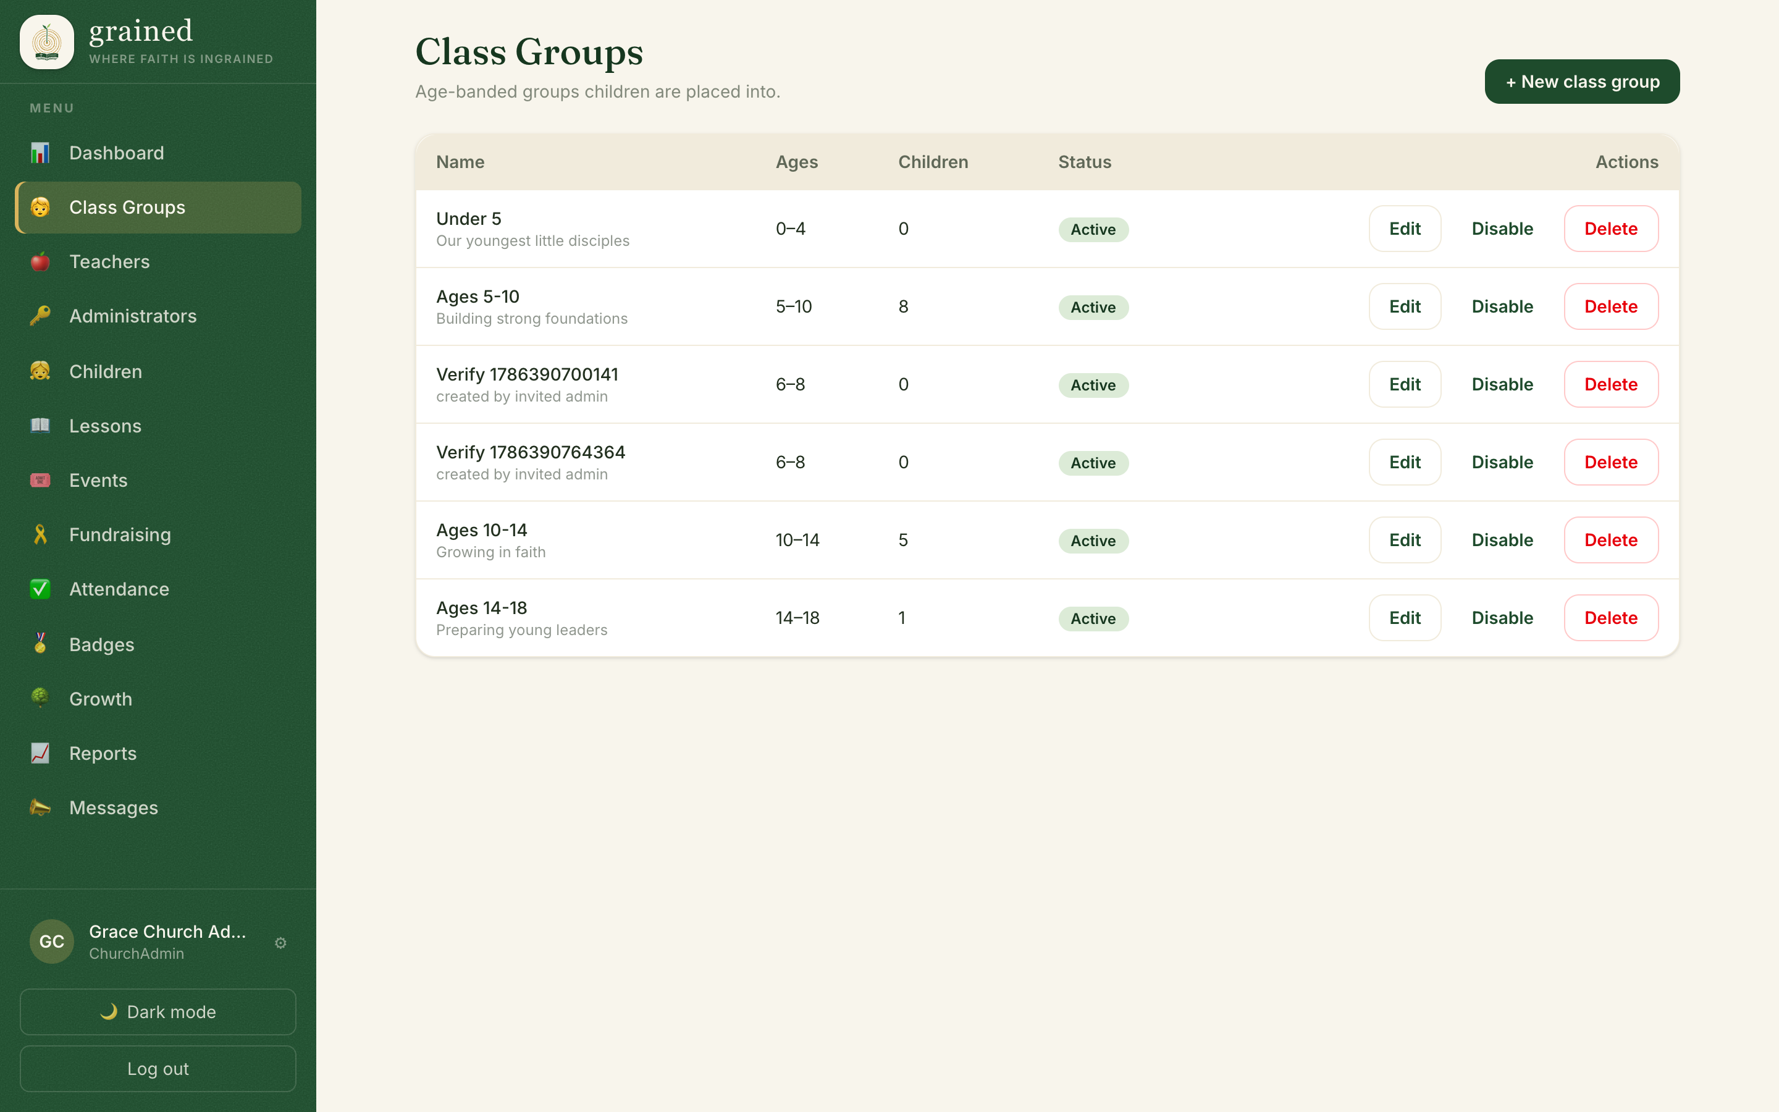
Task: Disable the Under 5 class group
Action: (1502, 229)
